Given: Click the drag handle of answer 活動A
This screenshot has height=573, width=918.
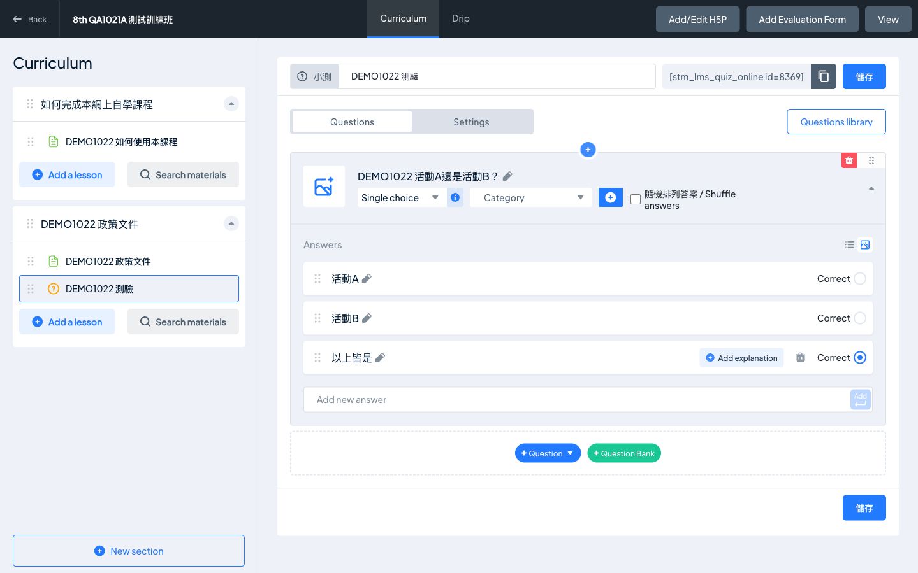Looking at the screenshot, I should 317,278.
